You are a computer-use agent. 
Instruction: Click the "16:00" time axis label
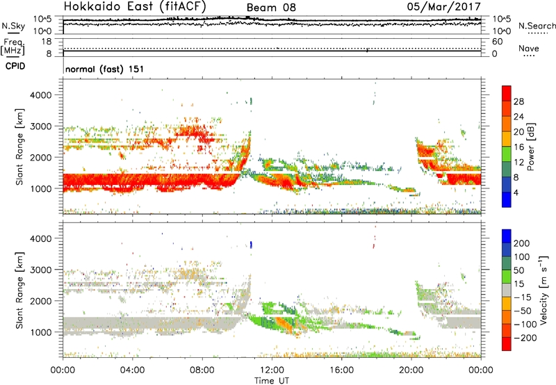coord(341,370)
